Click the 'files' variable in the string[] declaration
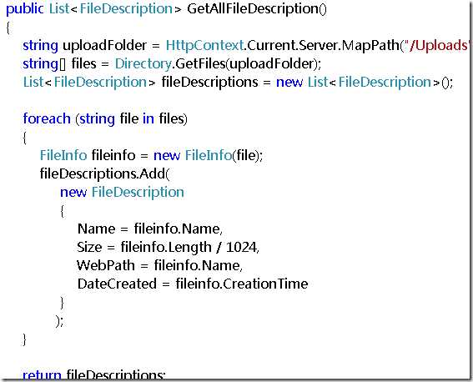Image resolution: width=473 pixels, height=382 pixels. coord(84,64)
